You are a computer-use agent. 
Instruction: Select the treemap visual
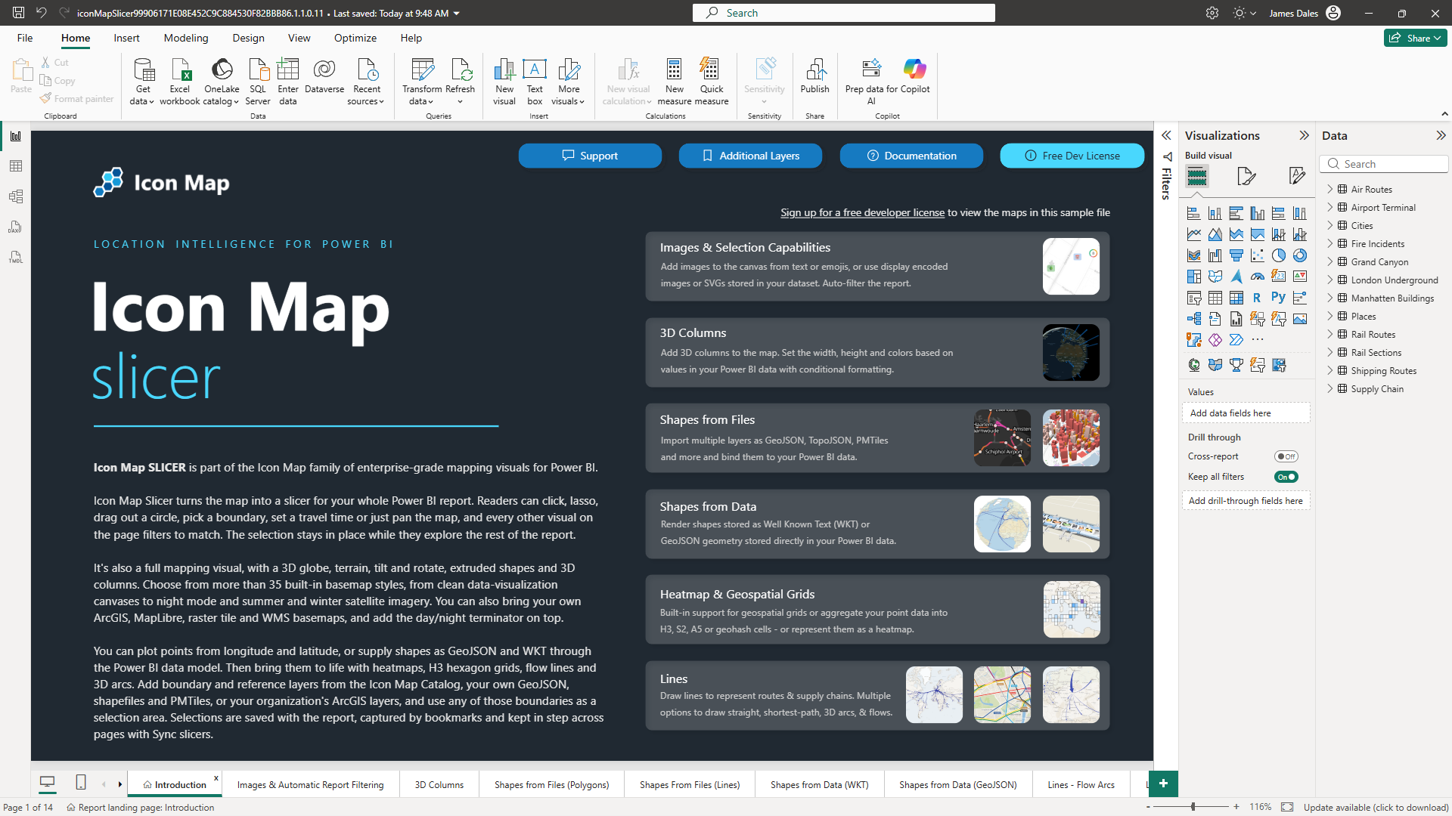tap(1193, 277)
